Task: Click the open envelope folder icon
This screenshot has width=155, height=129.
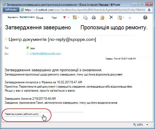Action: 102,17
